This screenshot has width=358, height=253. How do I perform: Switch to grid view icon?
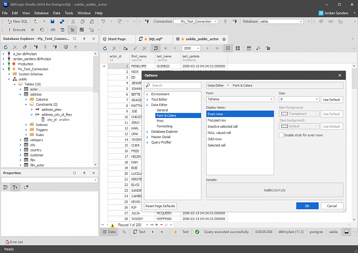[x=228, y=49]
